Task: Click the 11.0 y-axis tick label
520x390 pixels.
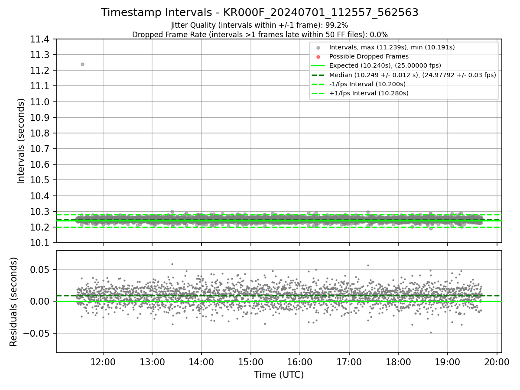Action: (x=41, y=102)
